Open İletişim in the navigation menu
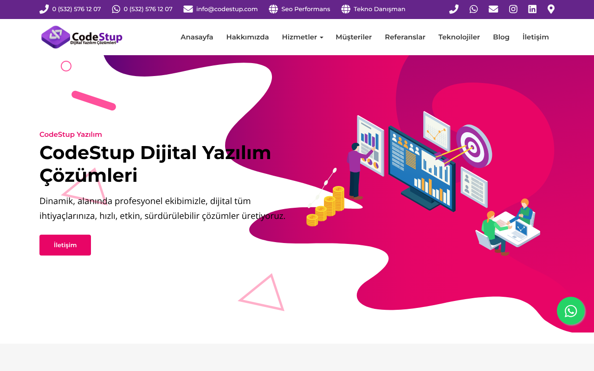 [x=536, y=37]
